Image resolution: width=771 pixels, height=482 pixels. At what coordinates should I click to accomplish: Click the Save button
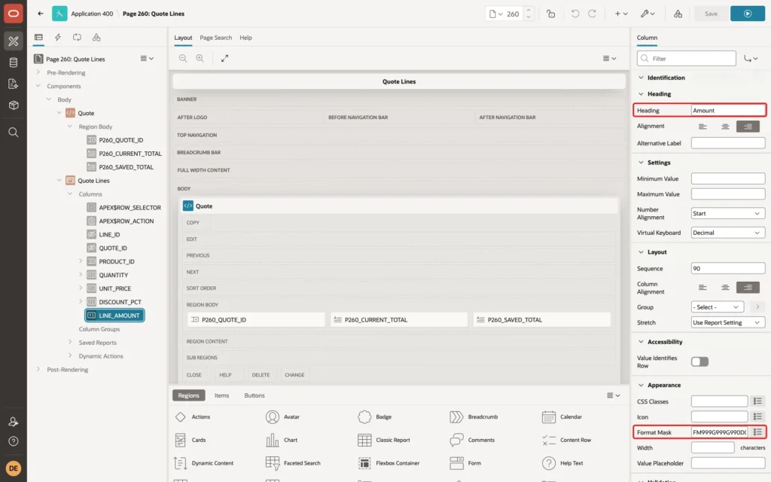(711, 14)
